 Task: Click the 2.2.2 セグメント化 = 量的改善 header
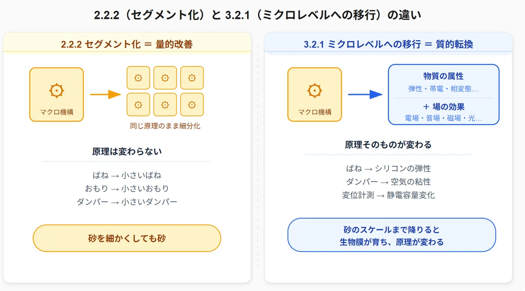(127, 44)
